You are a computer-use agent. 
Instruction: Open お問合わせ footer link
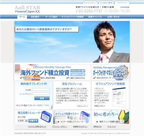coord(98,127)
